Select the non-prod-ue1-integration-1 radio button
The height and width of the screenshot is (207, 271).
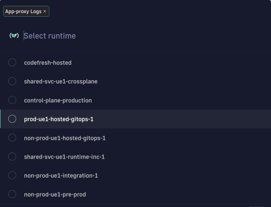[x=12, y=175]
